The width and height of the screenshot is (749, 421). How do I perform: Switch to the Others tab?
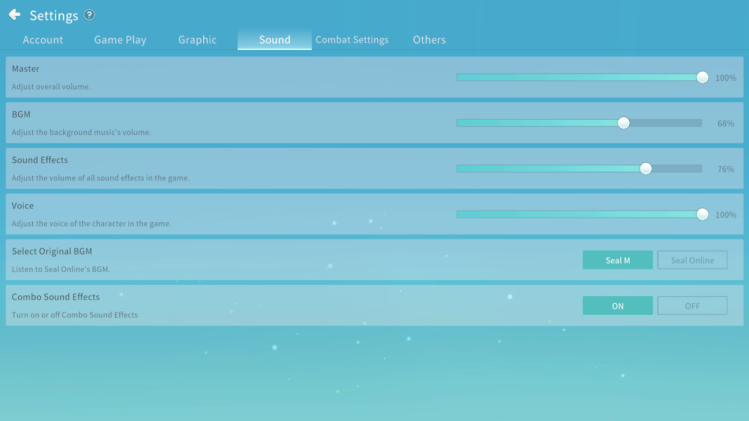pyautogui.click(x=429, y=40)
